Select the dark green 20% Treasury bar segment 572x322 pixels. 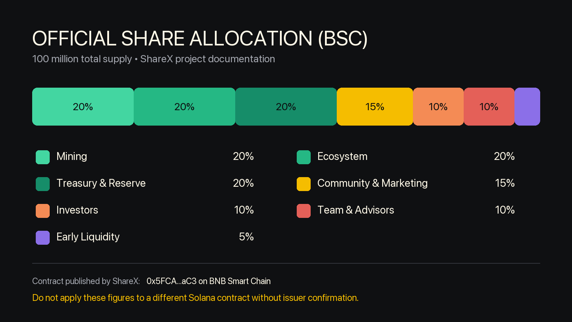pyautogui.click(x=286, y=107)
